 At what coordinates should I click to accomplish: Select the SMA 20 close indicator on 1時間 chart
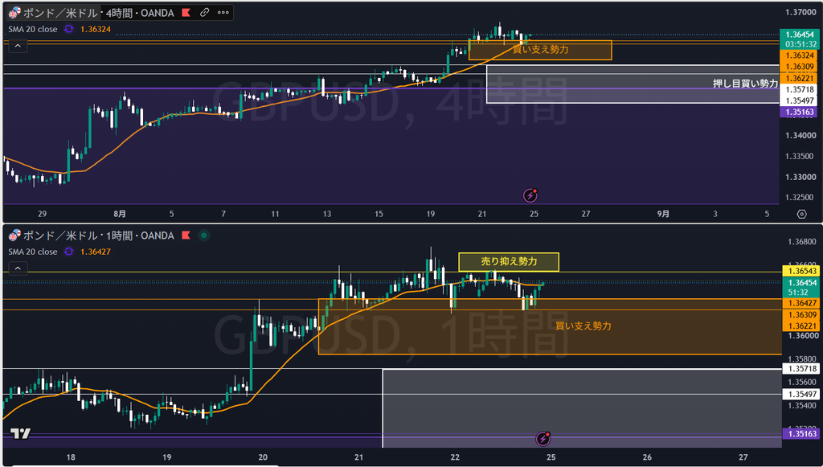click(32, 252)
